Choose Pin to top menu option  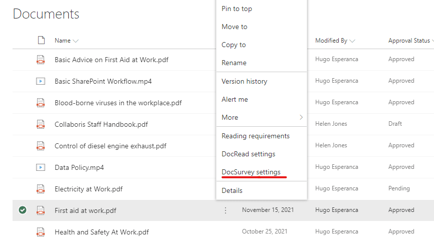click(237, 9)
